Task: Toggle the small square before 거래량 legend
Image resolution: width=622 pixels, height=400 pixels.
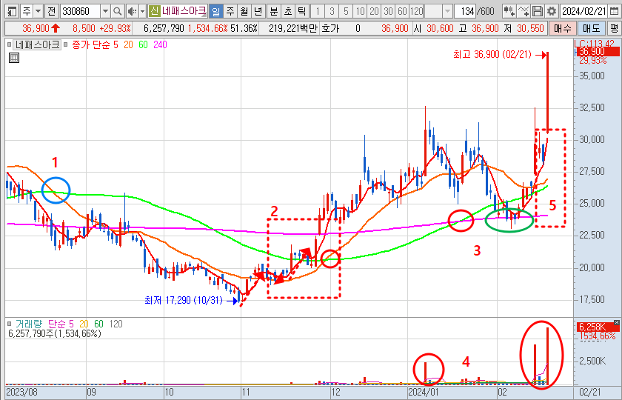Action: tap(10, 324)
